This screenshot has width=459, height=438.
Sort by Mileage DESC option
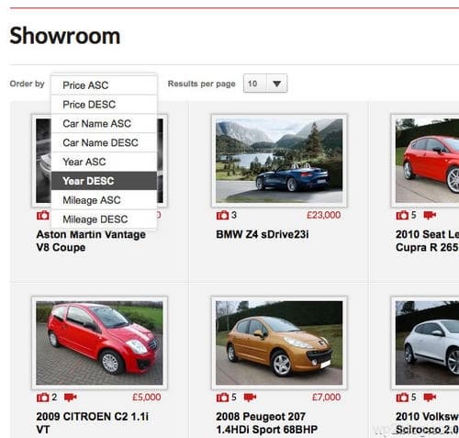pos(104,219)
